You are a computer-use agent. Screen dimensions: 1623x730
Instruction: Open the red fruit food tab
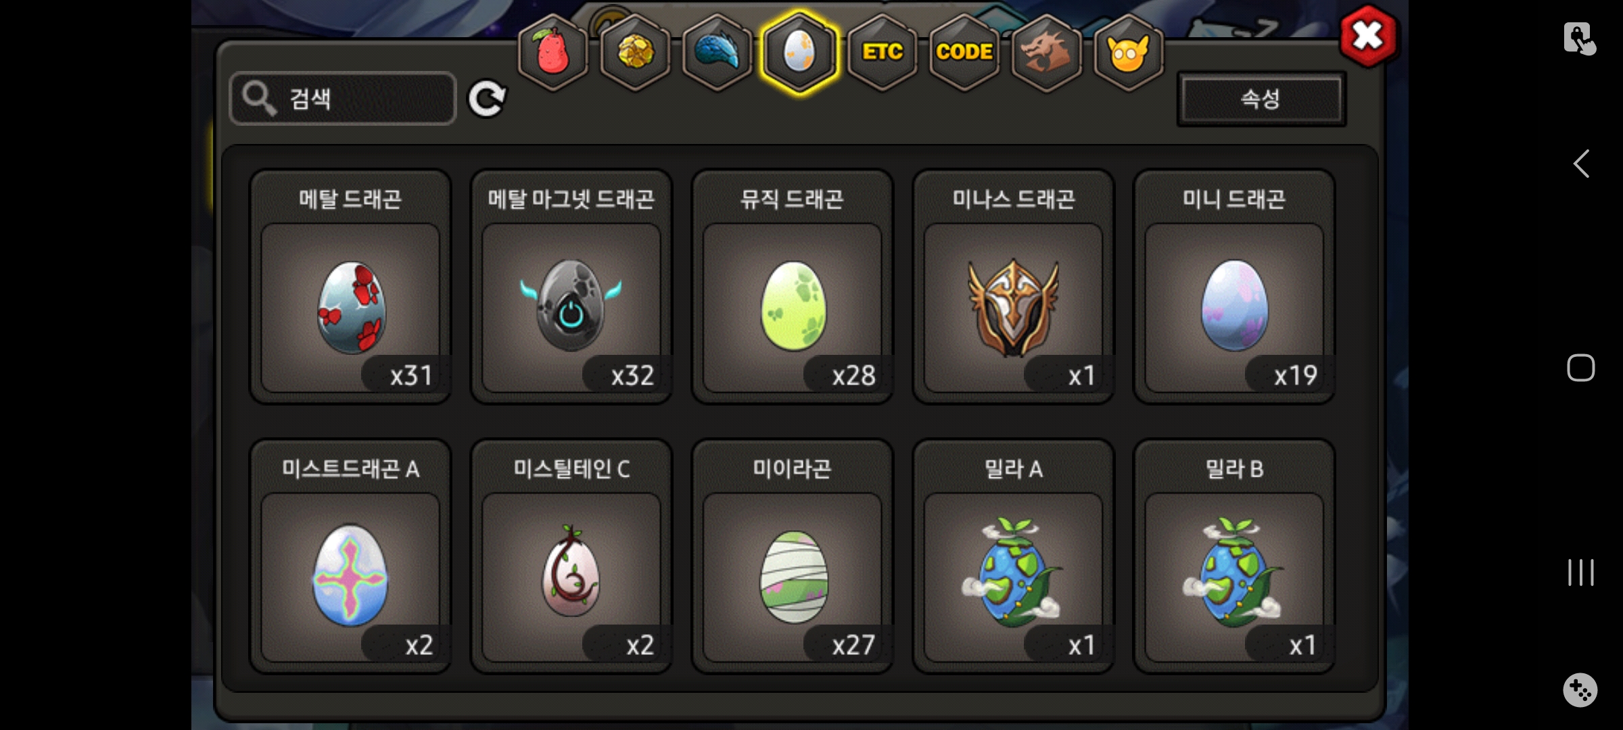552,52
